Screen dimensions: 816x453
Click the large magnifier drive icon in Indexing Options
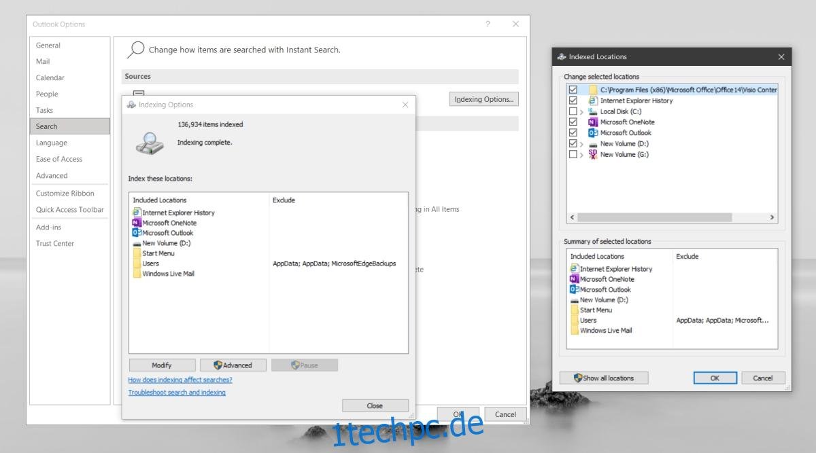(x=149, y=142)
